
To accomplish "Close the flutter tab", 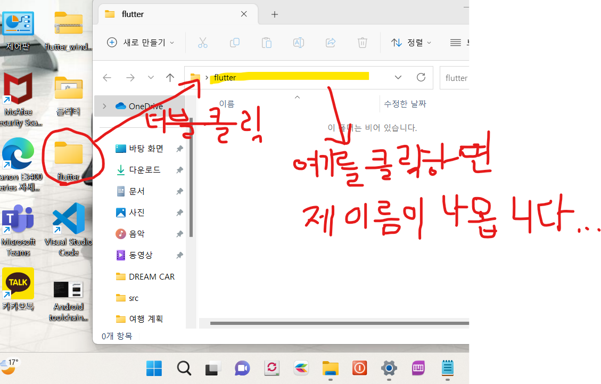I will point(244,14).
